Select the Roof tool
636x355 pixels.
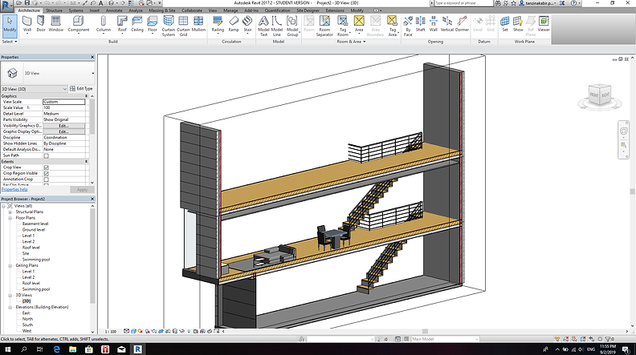(x=122, y=24)
